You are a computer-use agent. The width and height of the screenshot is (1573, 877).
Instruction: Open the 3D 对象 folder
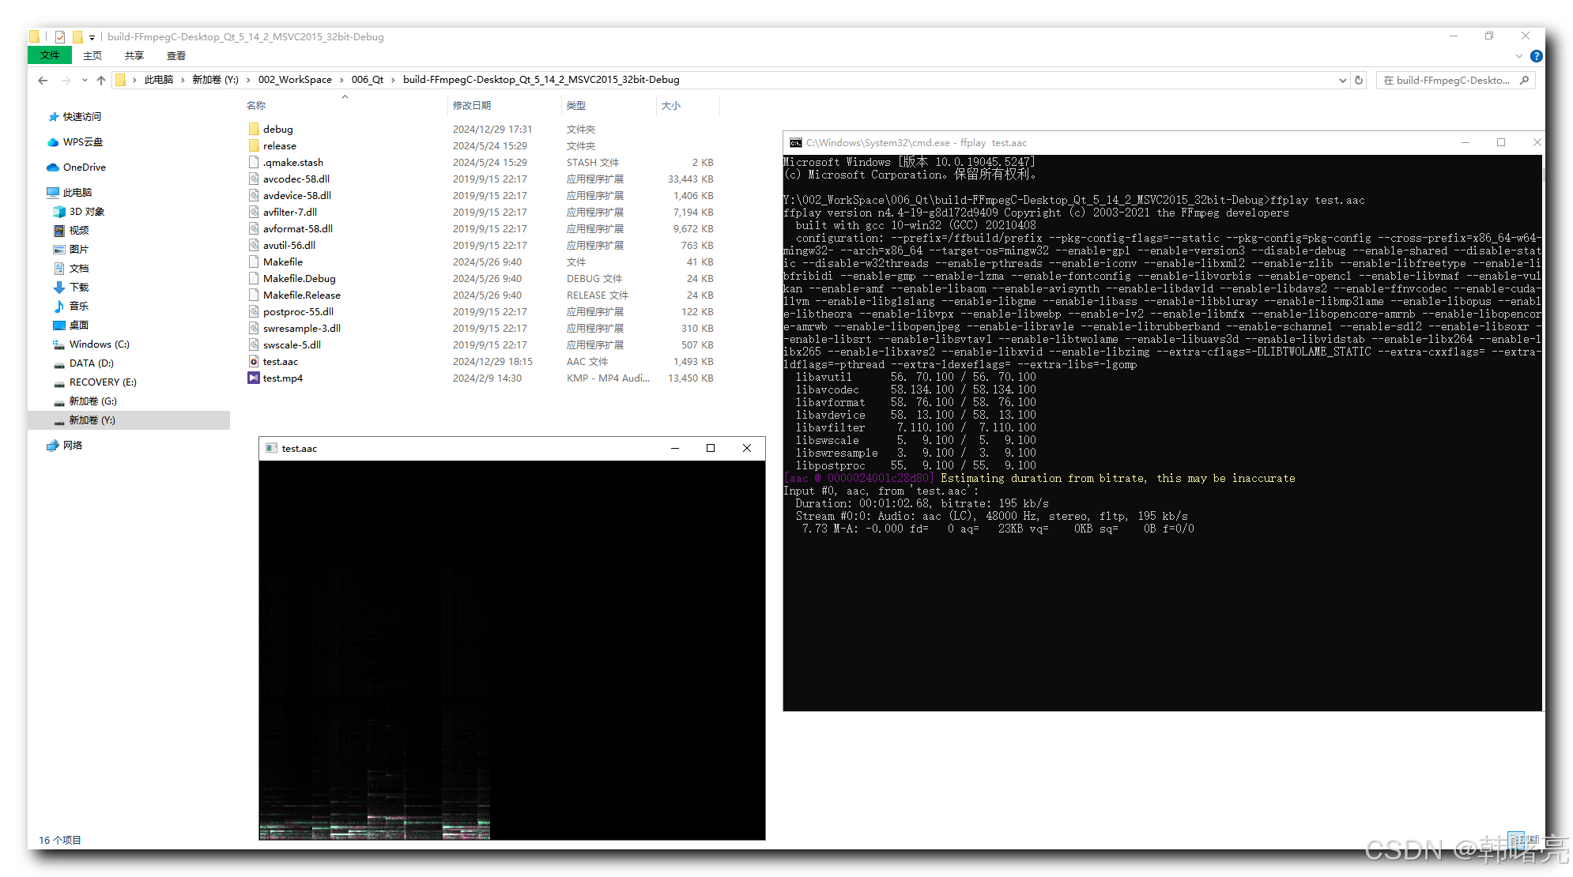click(84, 211)
